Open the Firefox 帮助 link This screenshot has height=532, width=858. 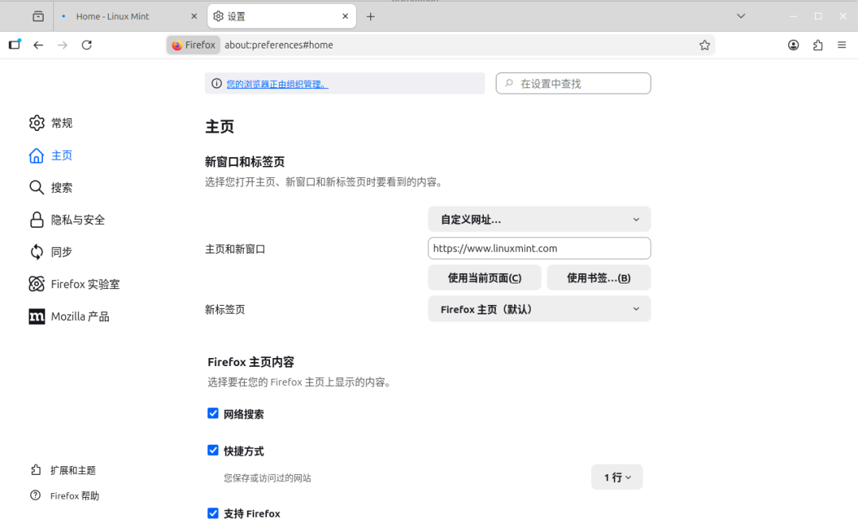point(75,496)
